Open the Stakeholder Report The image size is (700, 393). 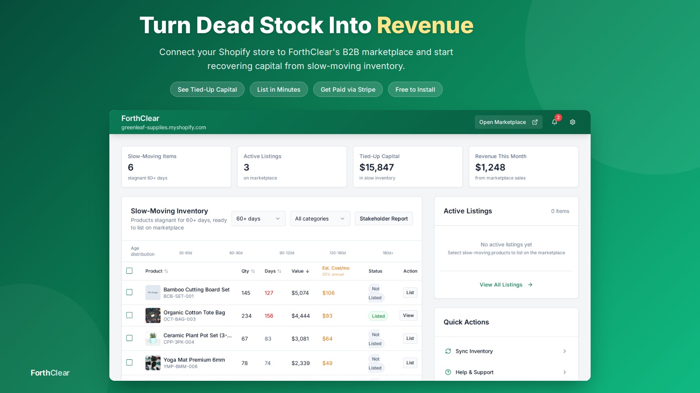point(384,219)
